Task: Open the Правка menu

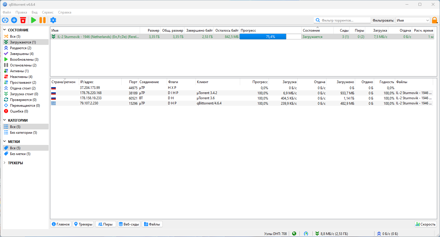Action: (21, 12)
